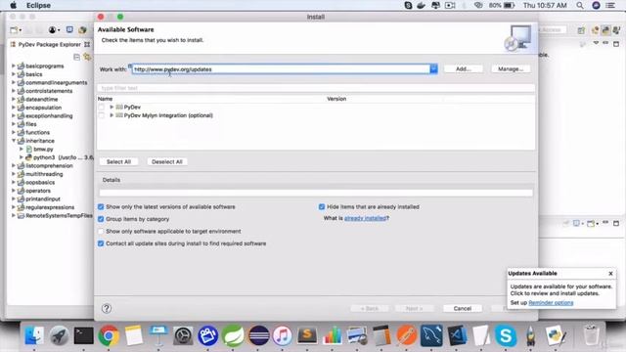The image size is (626, 352).
Task: Open Finder from the dock
Action: pos(34,335)
